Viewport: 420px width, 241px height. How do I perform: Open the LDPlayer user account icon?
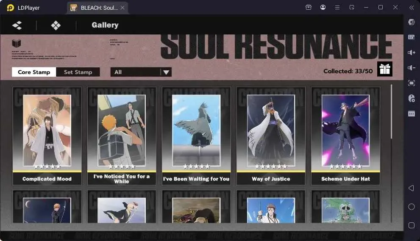click(323, 7)
